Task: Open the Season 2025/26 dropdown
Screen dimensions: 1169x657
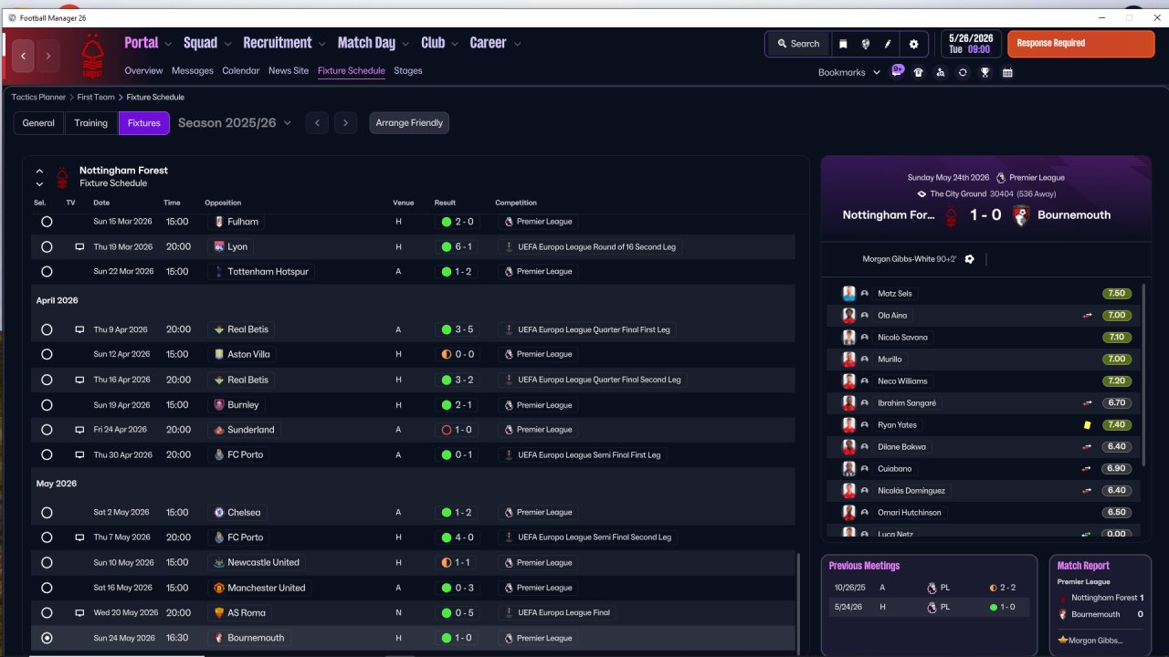Action: pos(235,123)
